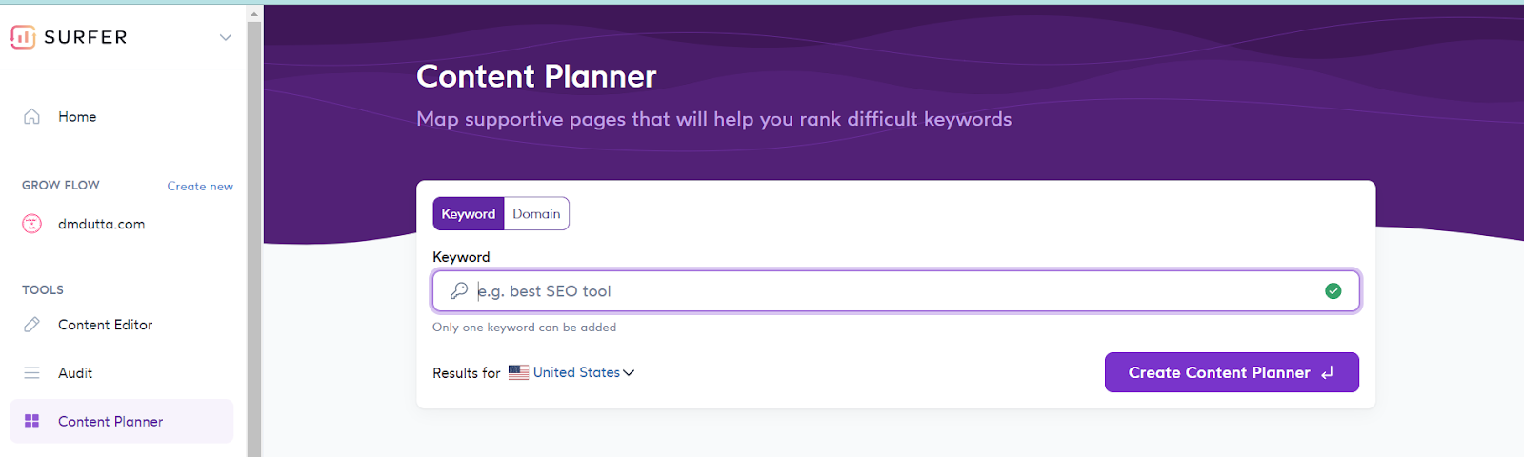1524x457 pixels.
Task: Click the Audit list icon
Action: [x=31, y=373]
